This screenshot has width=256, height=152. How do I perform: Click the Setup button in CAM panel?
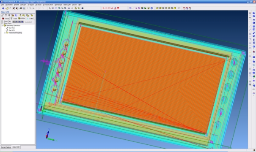pyautogui.click(x=6, y=19)
